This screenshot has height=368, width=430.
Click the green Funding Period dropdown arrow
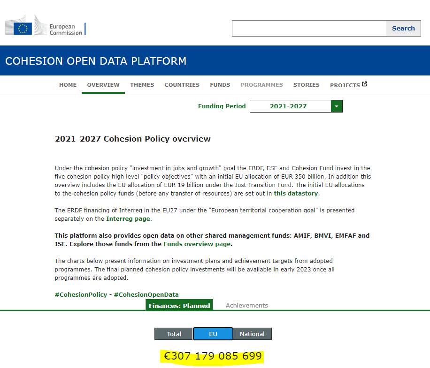(337, 106)
